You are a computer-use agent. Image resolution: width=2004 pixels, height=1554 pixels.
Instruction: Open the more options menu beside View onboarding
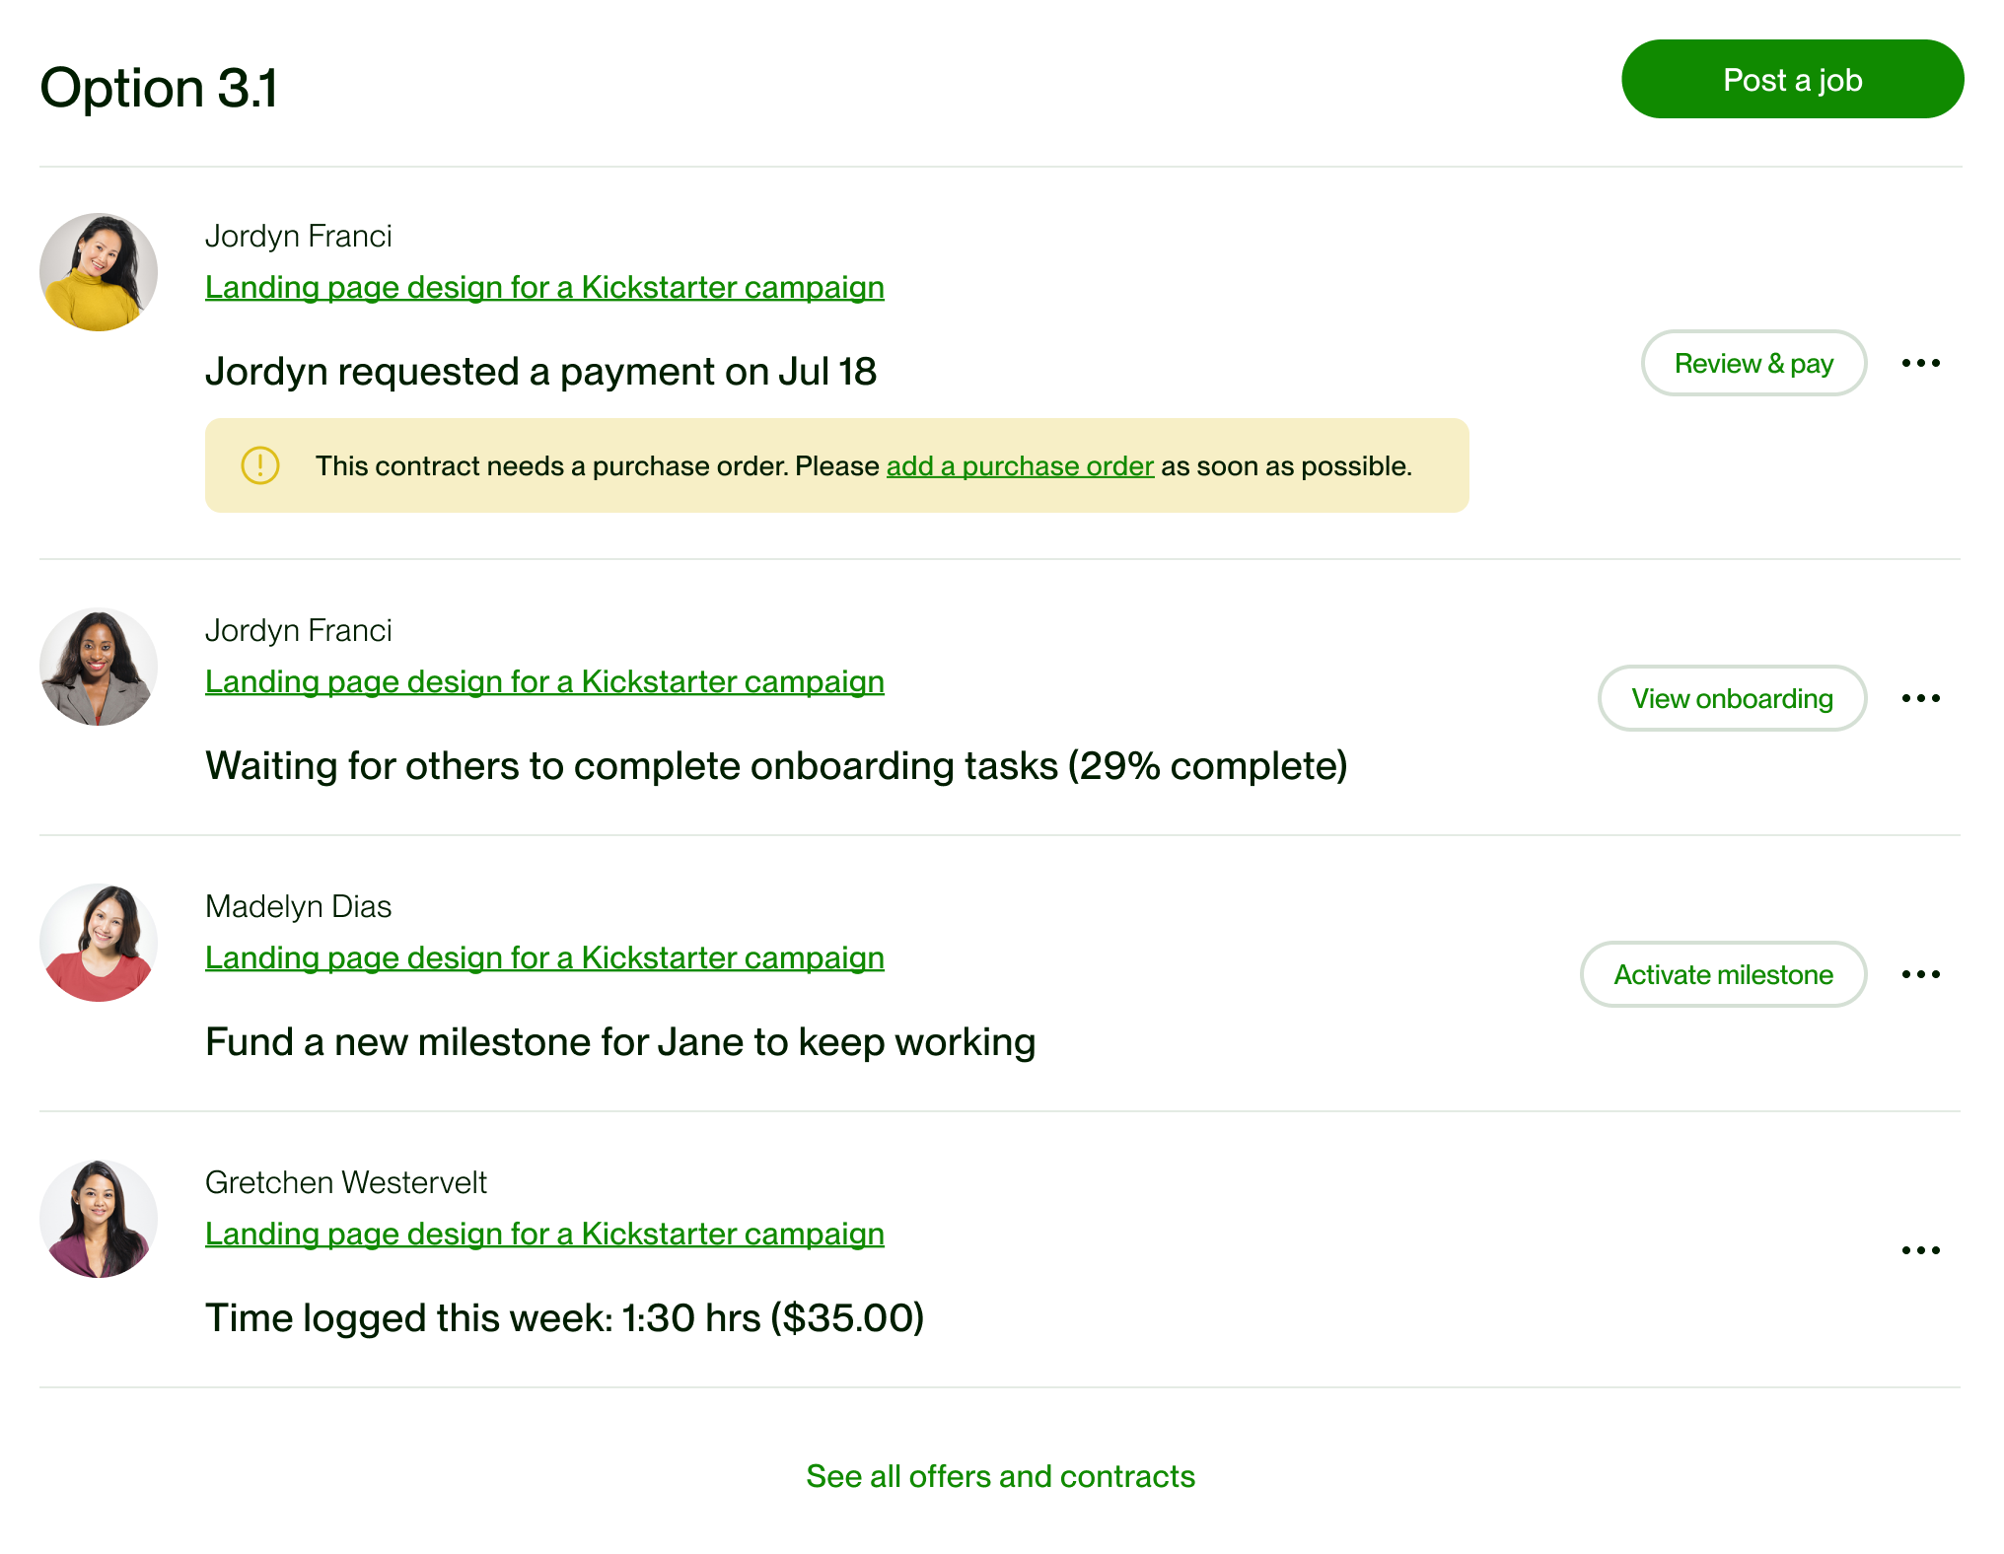[1920, 698]
